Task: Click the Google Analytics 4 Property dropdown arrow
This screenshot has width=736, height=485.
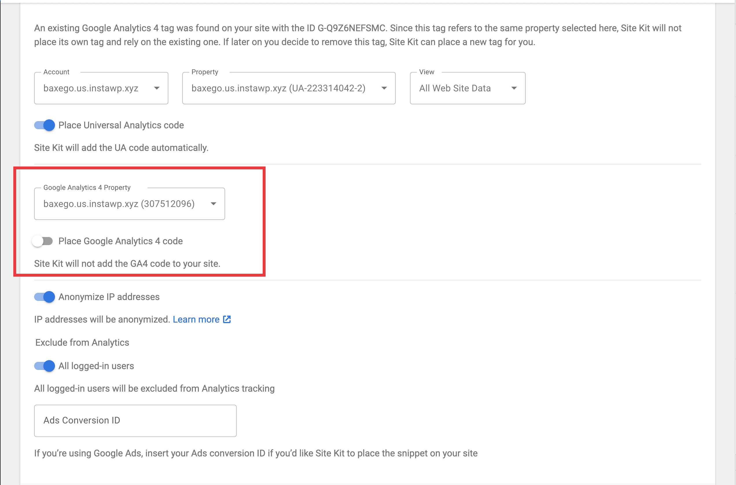Action: tap(213, 204)
